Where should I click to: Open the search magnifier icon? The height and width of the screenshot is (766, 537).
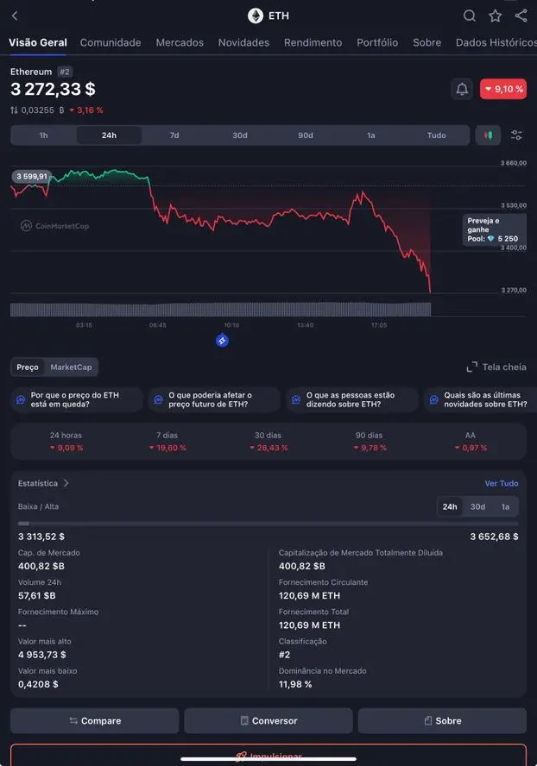470,16
